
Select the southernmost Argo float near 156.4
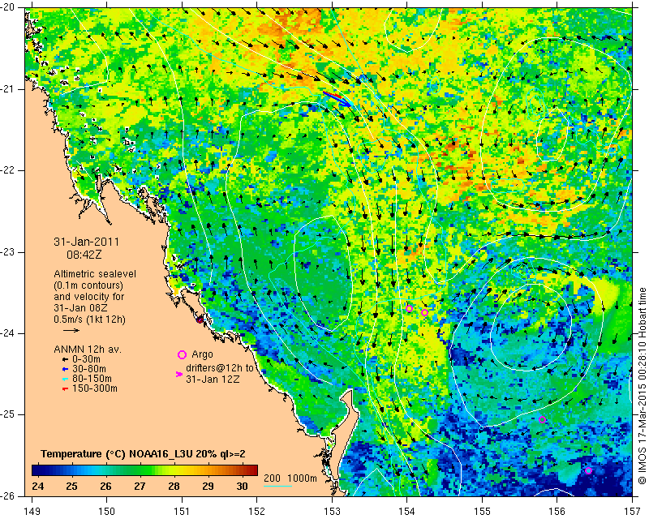pyautogui.click(x=589, y=470)
